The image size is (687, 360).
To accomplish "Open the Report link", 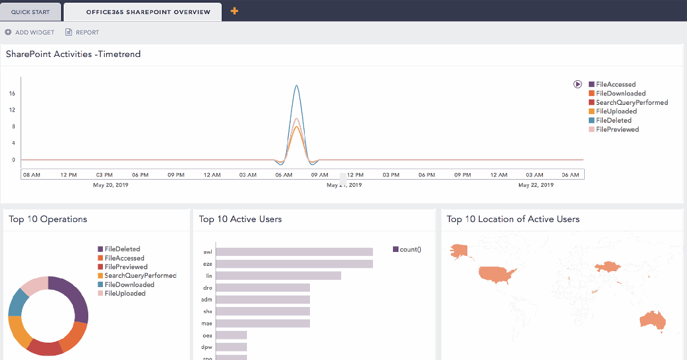I will [87, 32].
